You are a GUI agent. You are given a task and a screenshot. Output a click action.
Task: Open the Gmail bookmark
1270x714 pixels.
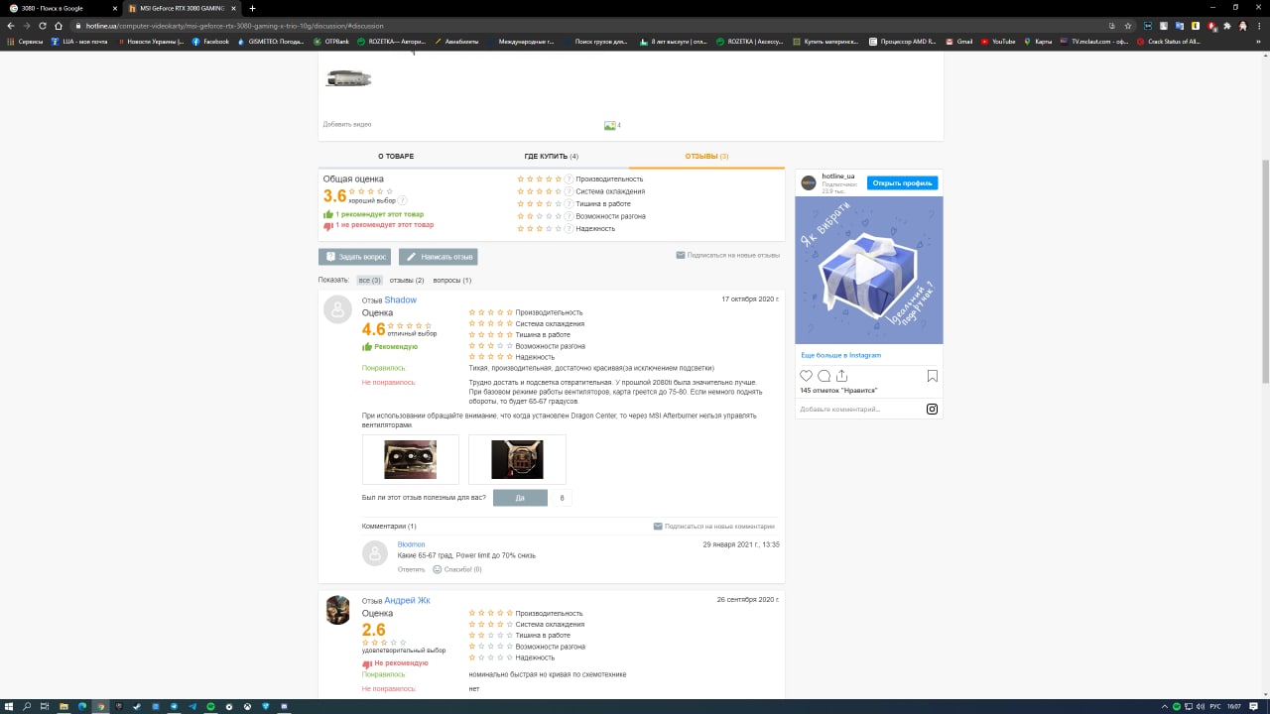(959, 42)
